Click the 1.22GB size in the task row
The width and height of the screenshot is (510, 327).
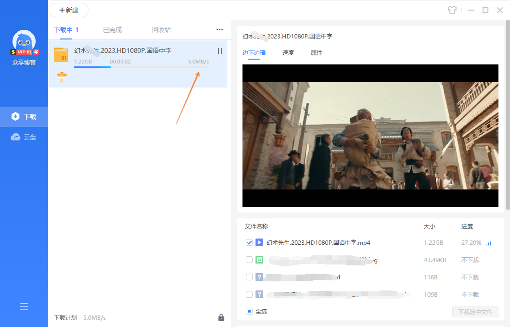point(83,62)
